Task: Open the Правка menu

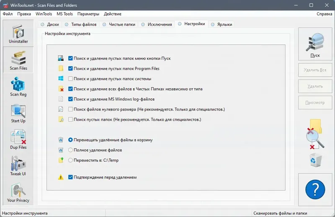Action: (x=24, y=14)
